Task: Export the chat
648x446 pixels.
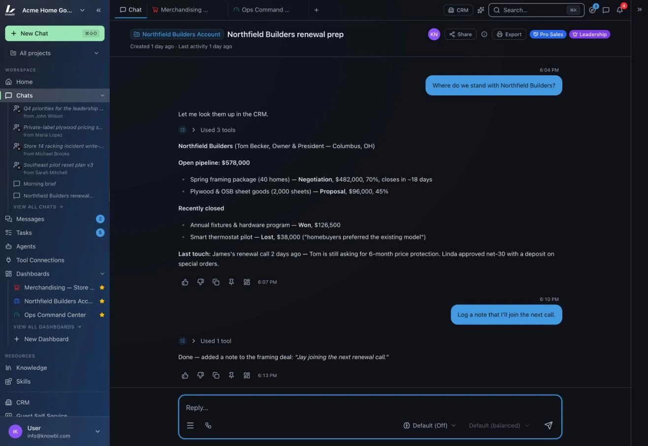Action: coord(509,34)
